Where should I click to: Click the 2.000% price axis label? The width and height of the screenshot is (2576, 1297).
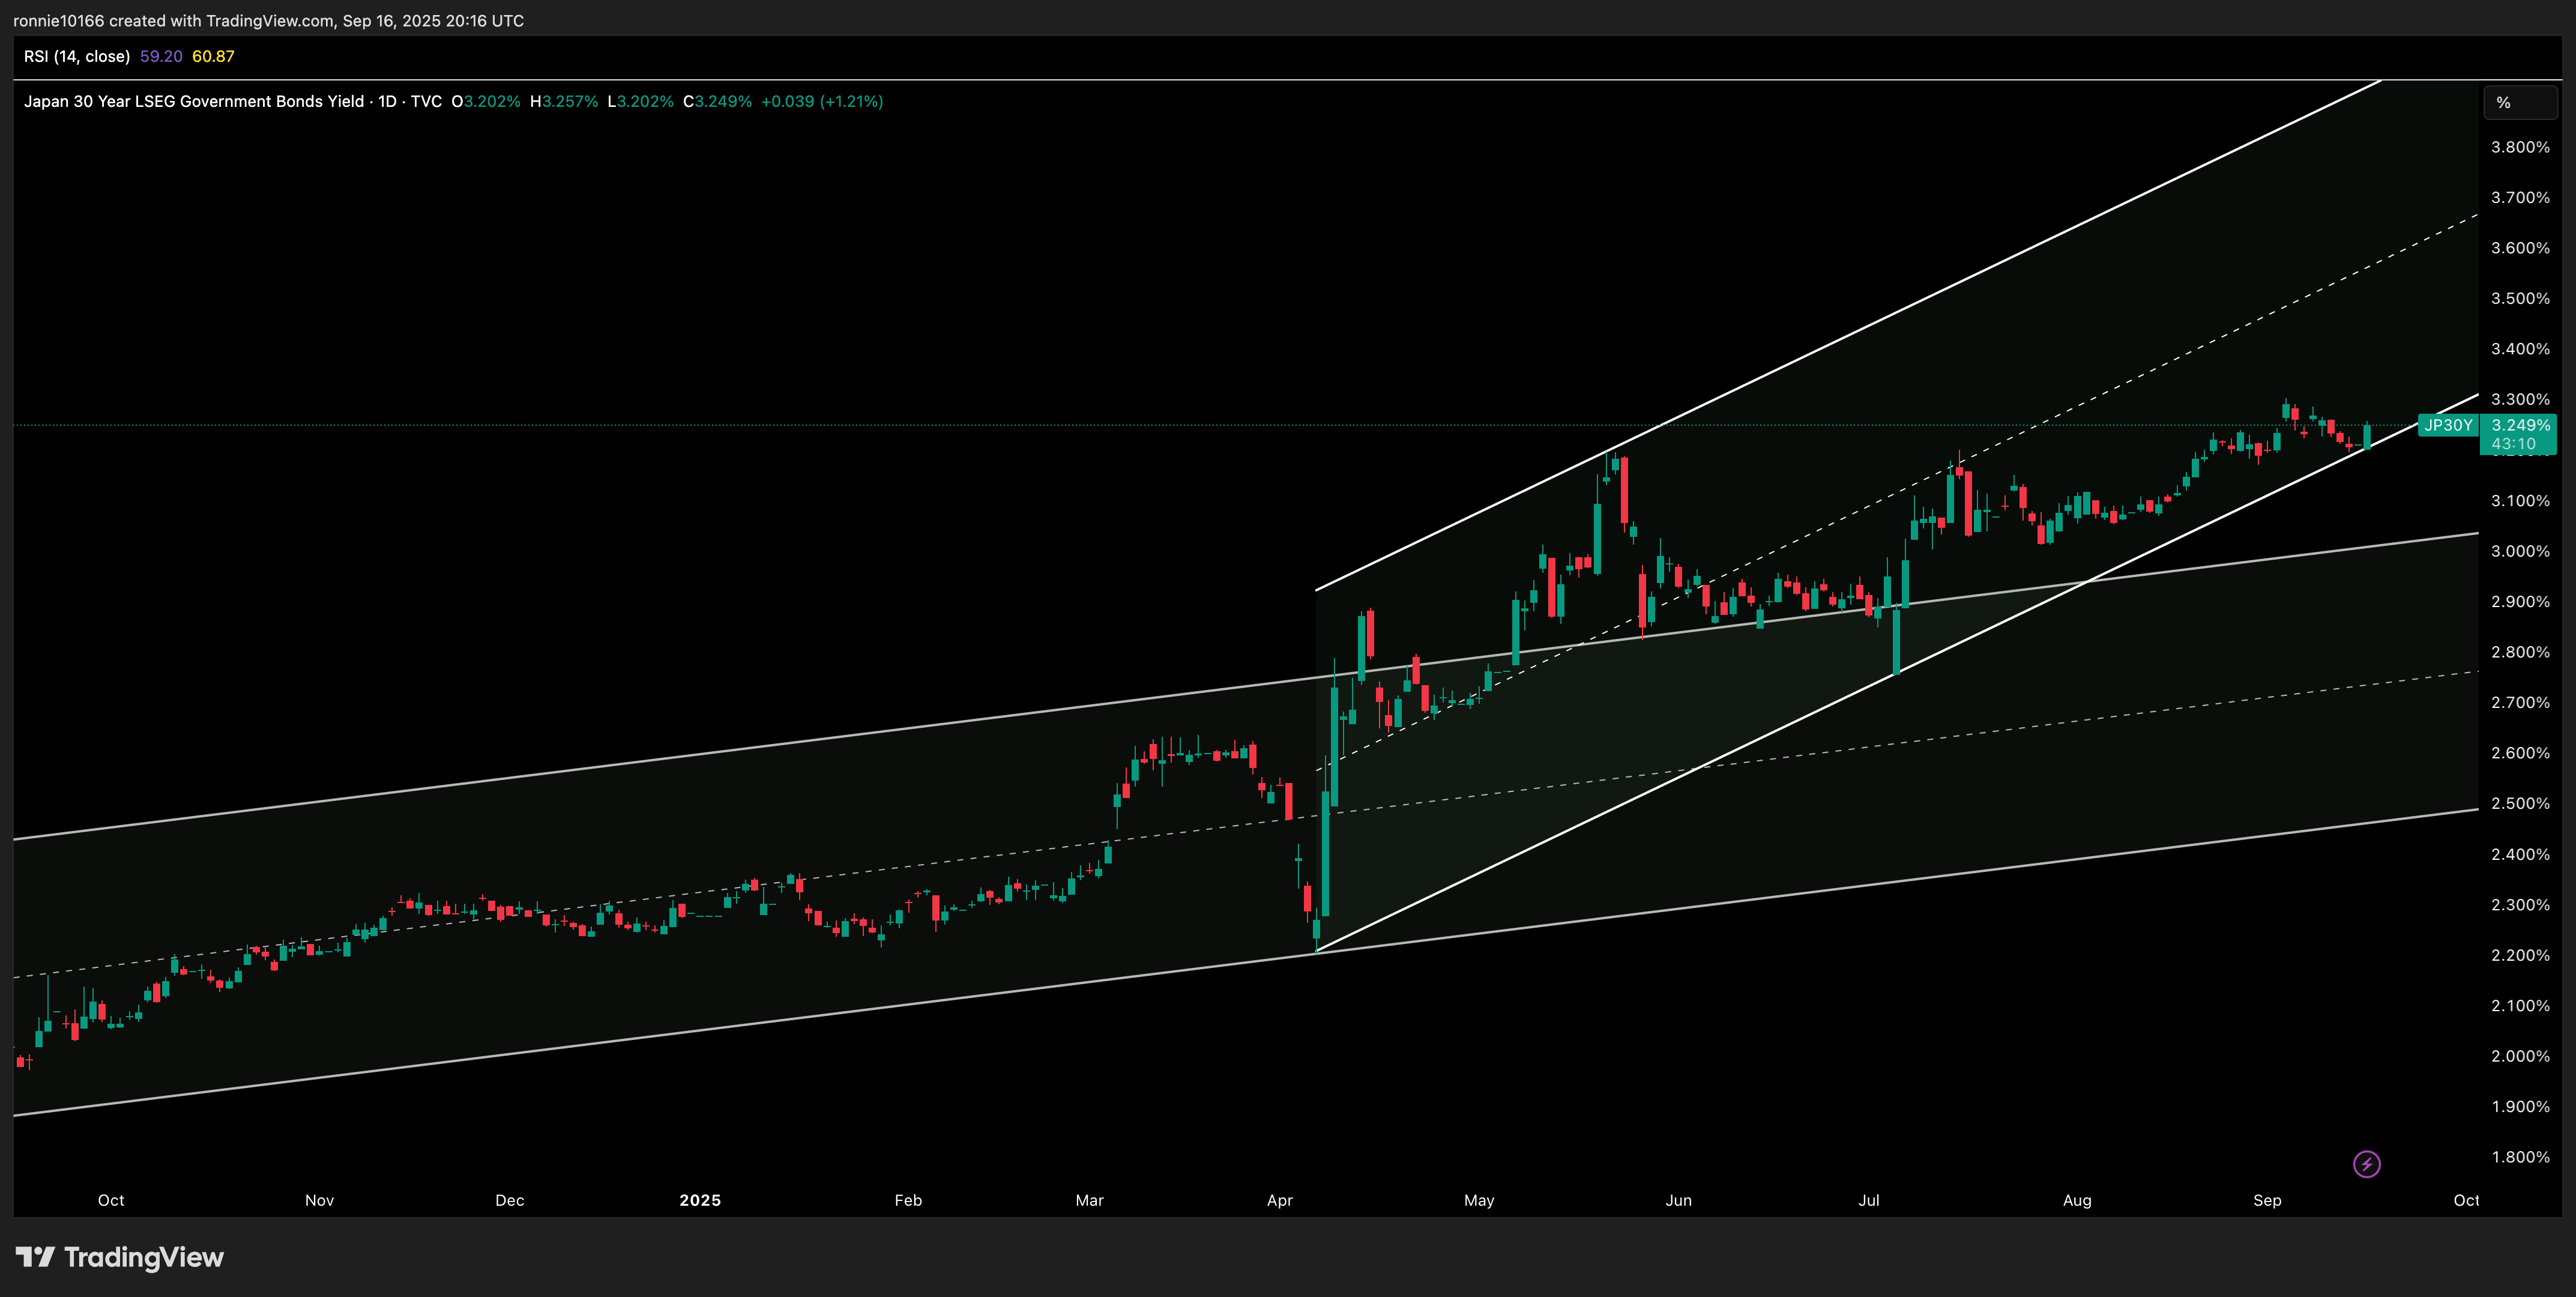pos(2520,1056)
